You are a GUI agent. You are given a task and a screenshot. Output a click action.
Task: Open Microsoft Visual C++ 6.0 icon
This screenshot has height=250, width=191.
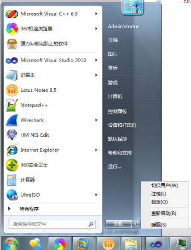(12, 14)
